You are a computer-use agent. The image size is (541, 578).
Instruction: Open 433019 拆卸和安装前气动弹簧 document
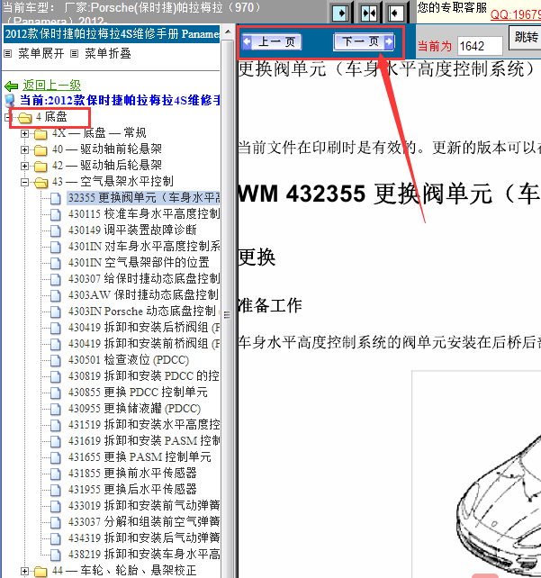tap(144, 506)
